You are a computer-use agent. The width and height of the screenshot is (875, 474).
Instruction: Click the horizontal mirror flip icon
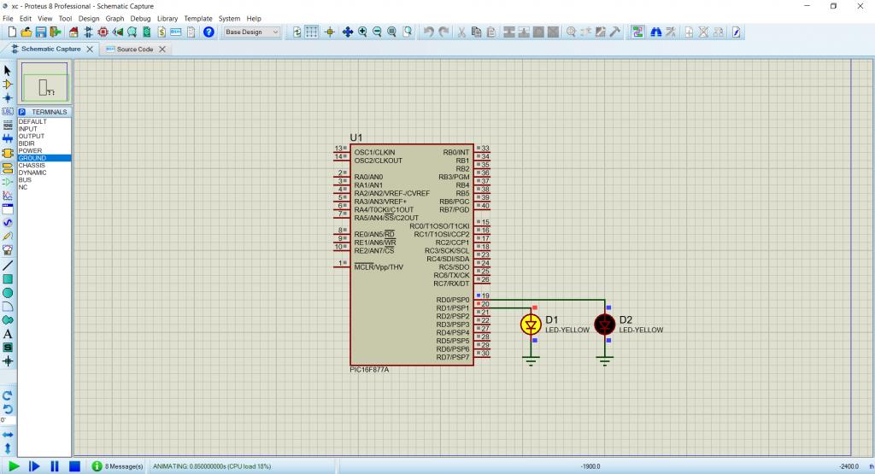[x=8, y=435]
